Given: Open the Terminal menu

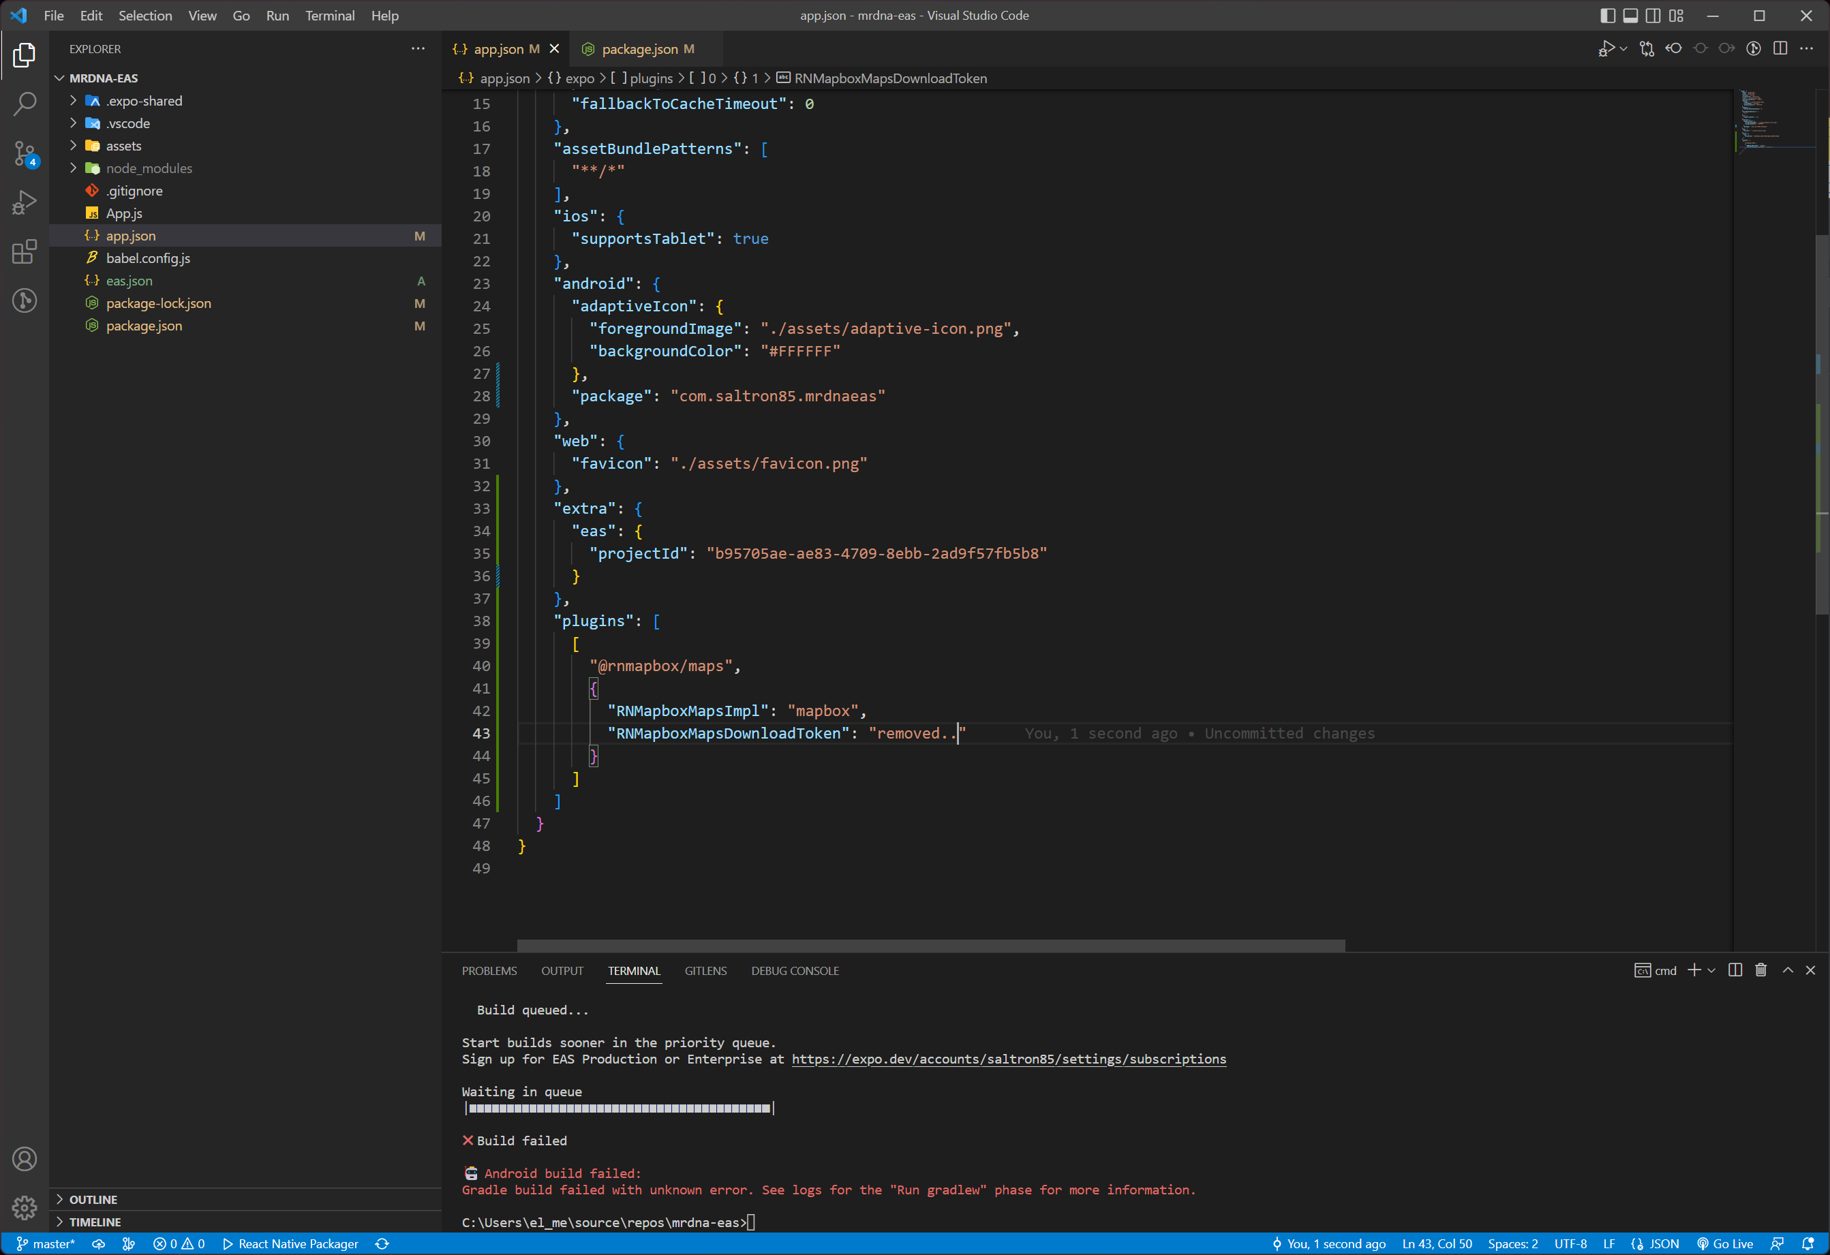Looking at the screenshot, I should (x=329, y=15).
